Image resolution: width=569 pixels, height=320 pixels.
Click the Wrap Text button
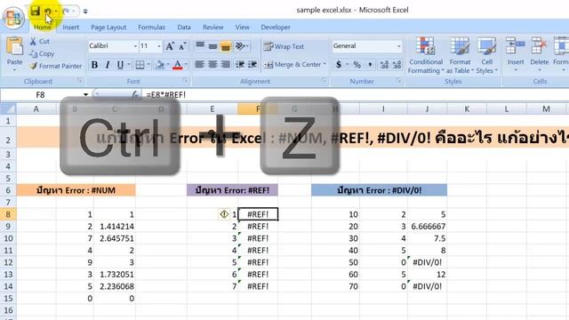pyautogui.click(x=284, y=46)
